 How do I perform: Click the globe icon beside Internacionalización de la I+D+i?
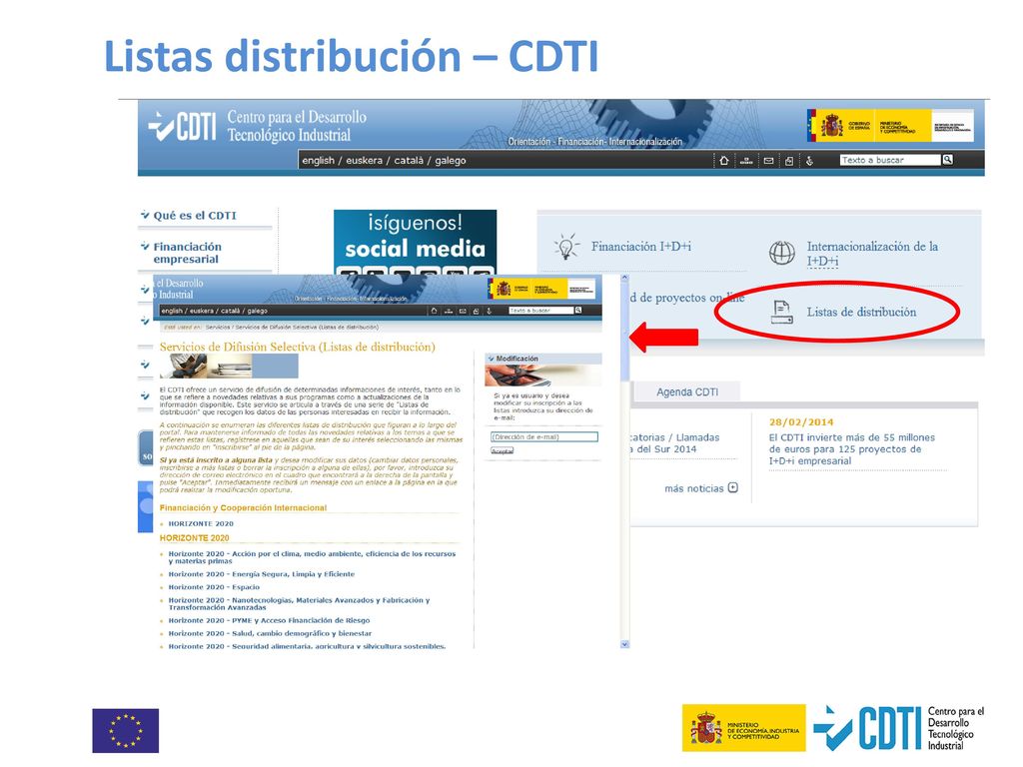(x=781, y=253)
